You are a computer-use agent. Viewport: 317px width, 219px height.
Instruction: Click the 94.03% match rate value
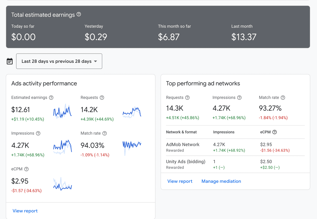pos(92,145)
